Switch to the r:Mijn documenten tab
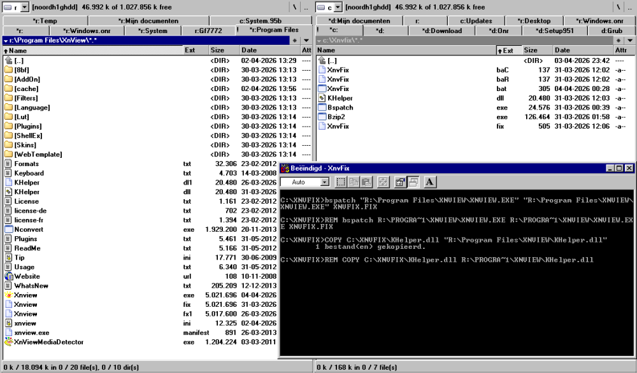 click(148, 21)
